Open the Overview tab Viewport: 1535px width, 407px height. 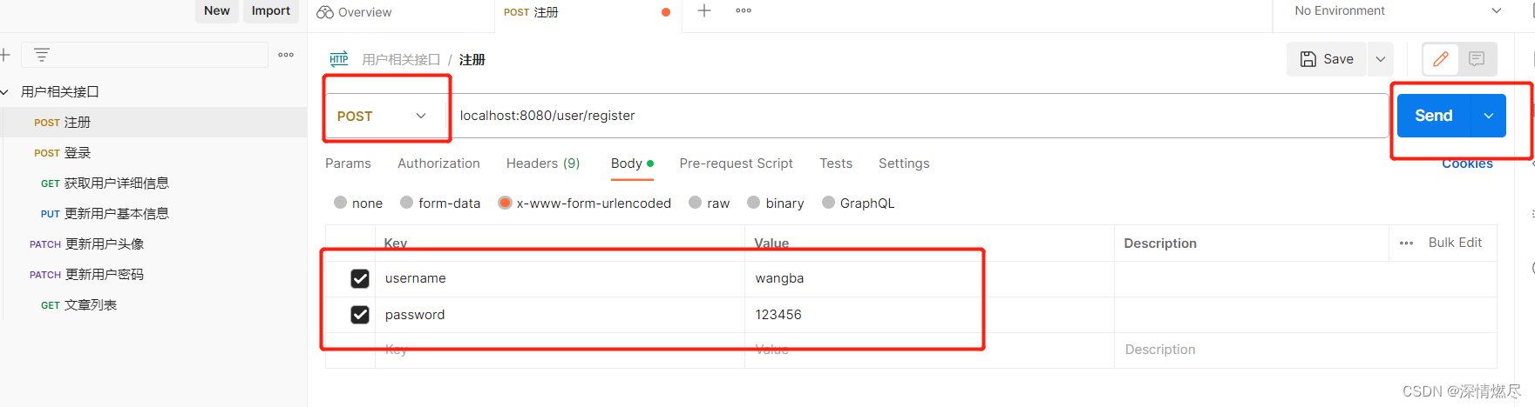[354, 12]
